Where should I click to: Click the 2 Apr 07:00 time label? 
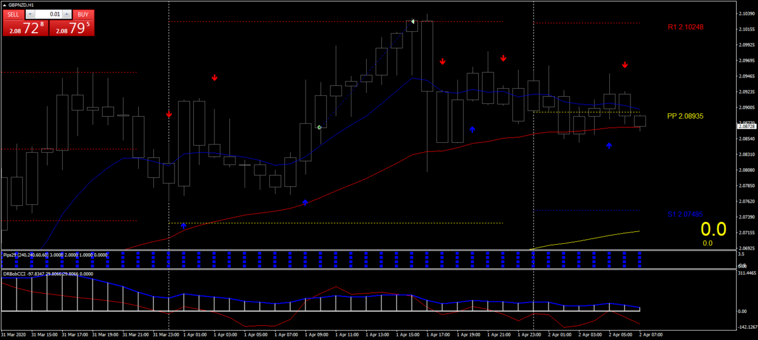(x=652, y=335)
